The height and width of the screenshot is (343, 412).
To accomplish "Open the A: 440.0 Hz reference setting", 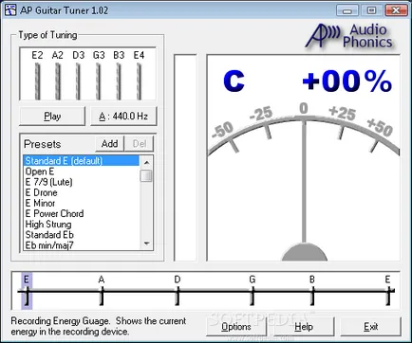I will click(123, 117).
